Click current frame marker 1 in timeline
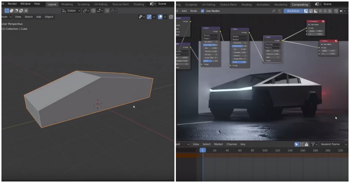 tap(203, 150)
